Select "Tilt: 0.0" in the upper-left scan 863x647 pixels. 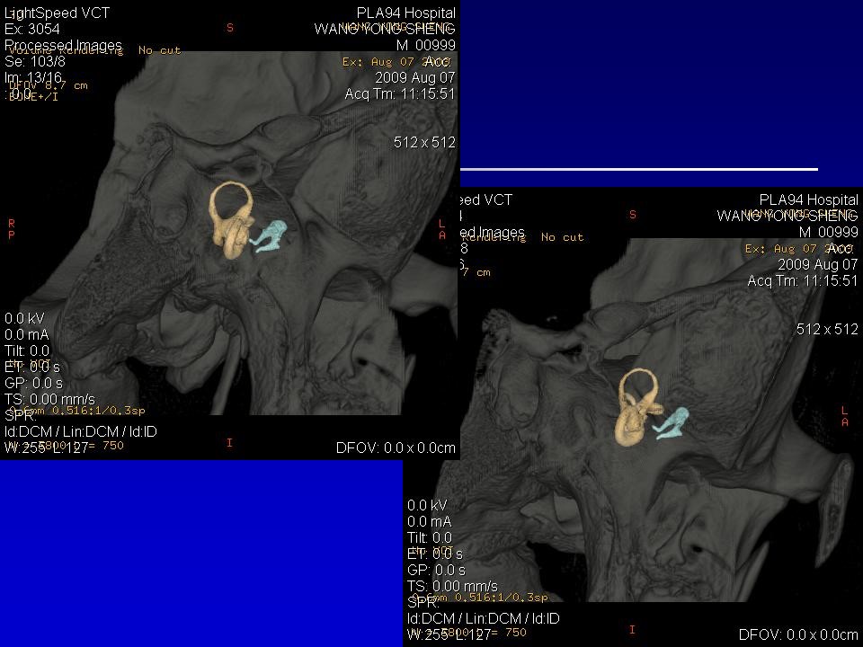(x=27, y=350)
